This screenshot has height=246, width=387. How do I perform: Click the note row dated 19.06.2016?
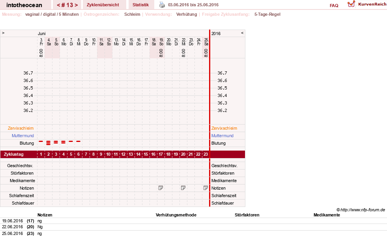[x=193, y=221]
